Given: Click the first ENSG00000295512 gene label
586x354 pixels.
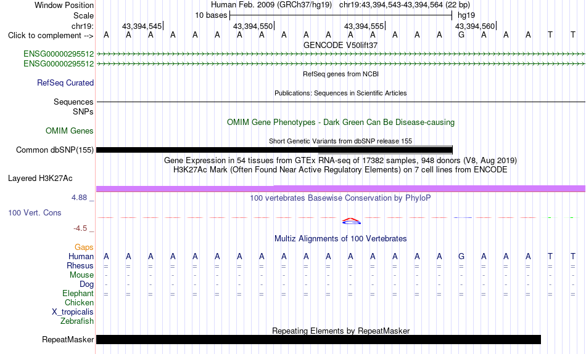Looking at the screenshot, I should coord(59,54).
